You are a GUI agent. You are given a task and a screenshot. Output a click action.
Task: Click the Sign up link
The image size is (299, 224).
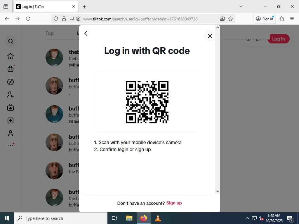coord(174,203)
